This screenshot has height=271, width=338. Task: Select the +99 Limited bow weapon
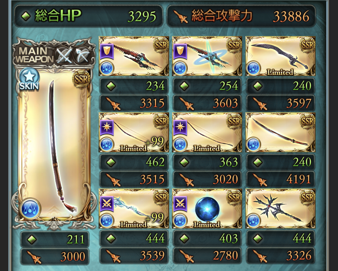pos(134,132)
